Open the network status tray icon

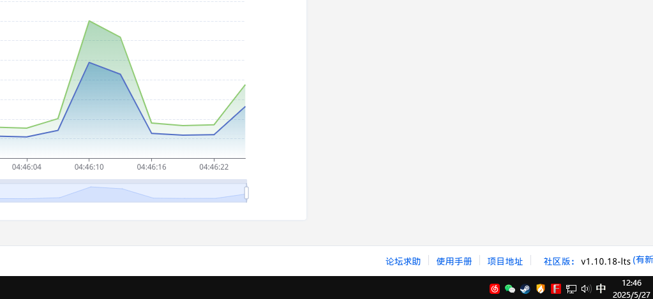click(x=571, y=289)
